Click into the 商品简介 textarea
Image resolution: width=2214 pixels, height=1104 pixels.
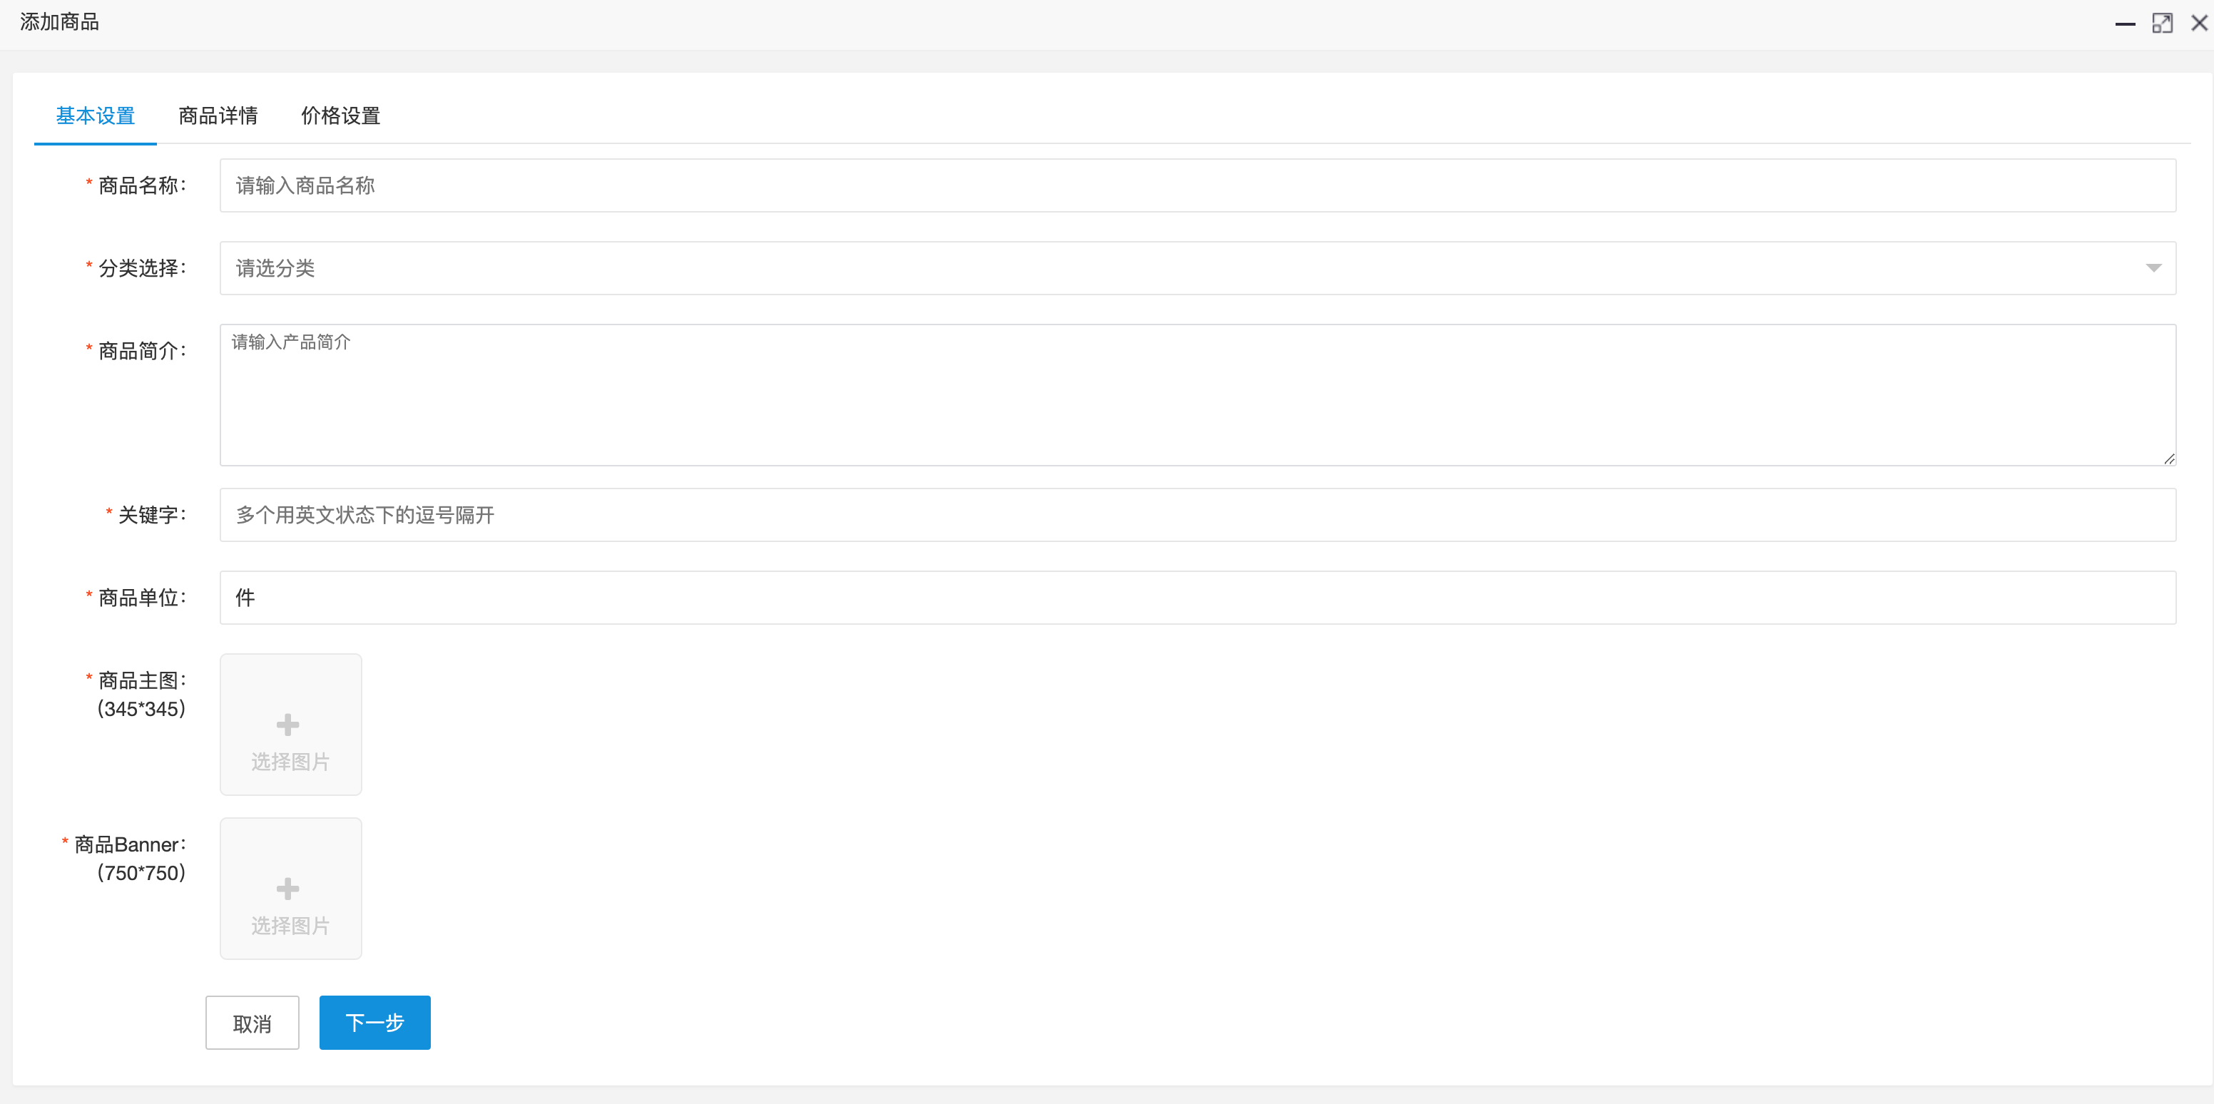click(x=1198, y=395)
